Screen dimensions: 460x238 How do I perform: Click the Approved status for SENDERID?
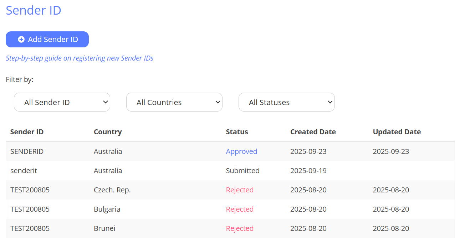(241, 151)
